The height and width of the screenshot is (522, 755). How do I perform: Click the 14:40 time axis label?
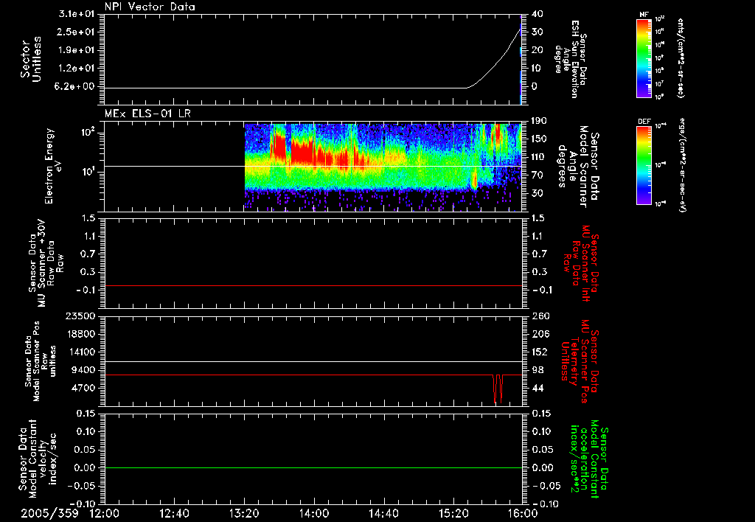pyautogui.click(x=383, y=513)
